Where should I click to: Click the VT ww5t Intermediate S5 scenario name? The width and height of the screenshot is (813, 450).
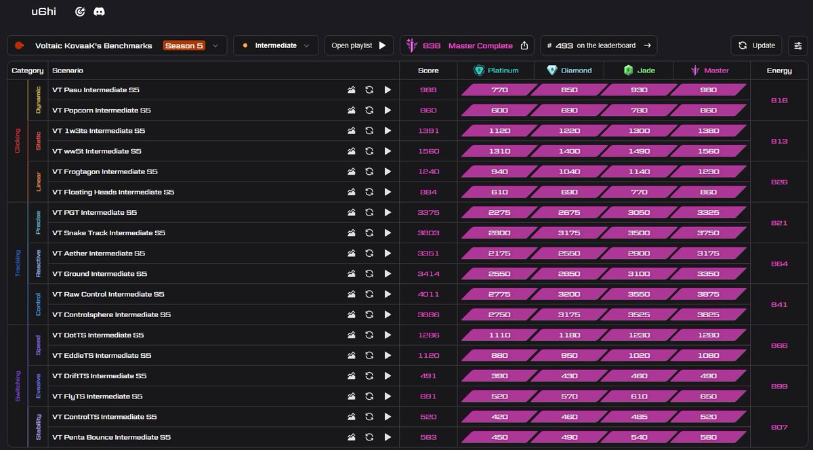pyautogui.click(x=97, y=151)
